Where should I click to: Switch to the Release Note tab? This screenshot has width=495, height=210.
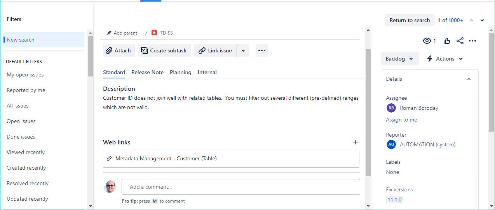click(x=147, y=72)
